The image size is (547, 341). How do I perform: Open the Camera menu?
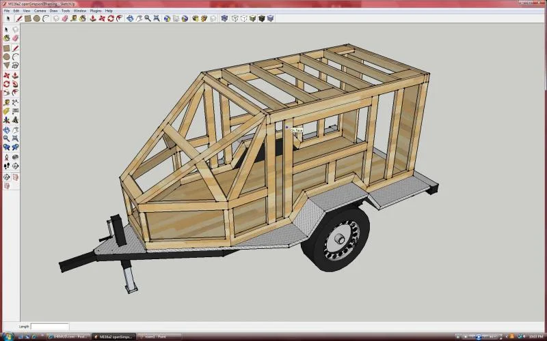[40, 11]
